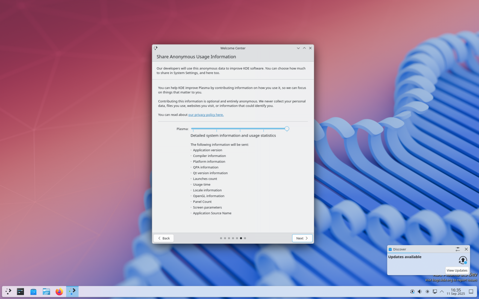Click 'Detailed system information and usage statistics' label
Screen dimensions: 479x299
pyautogui.click(x=233, y=135)
